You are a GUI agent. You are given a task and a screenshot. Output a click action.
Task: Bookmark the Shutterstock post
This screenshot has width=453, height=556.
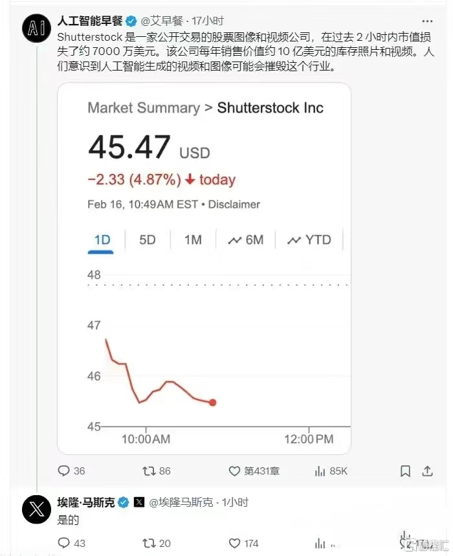[x=405, y=471]
